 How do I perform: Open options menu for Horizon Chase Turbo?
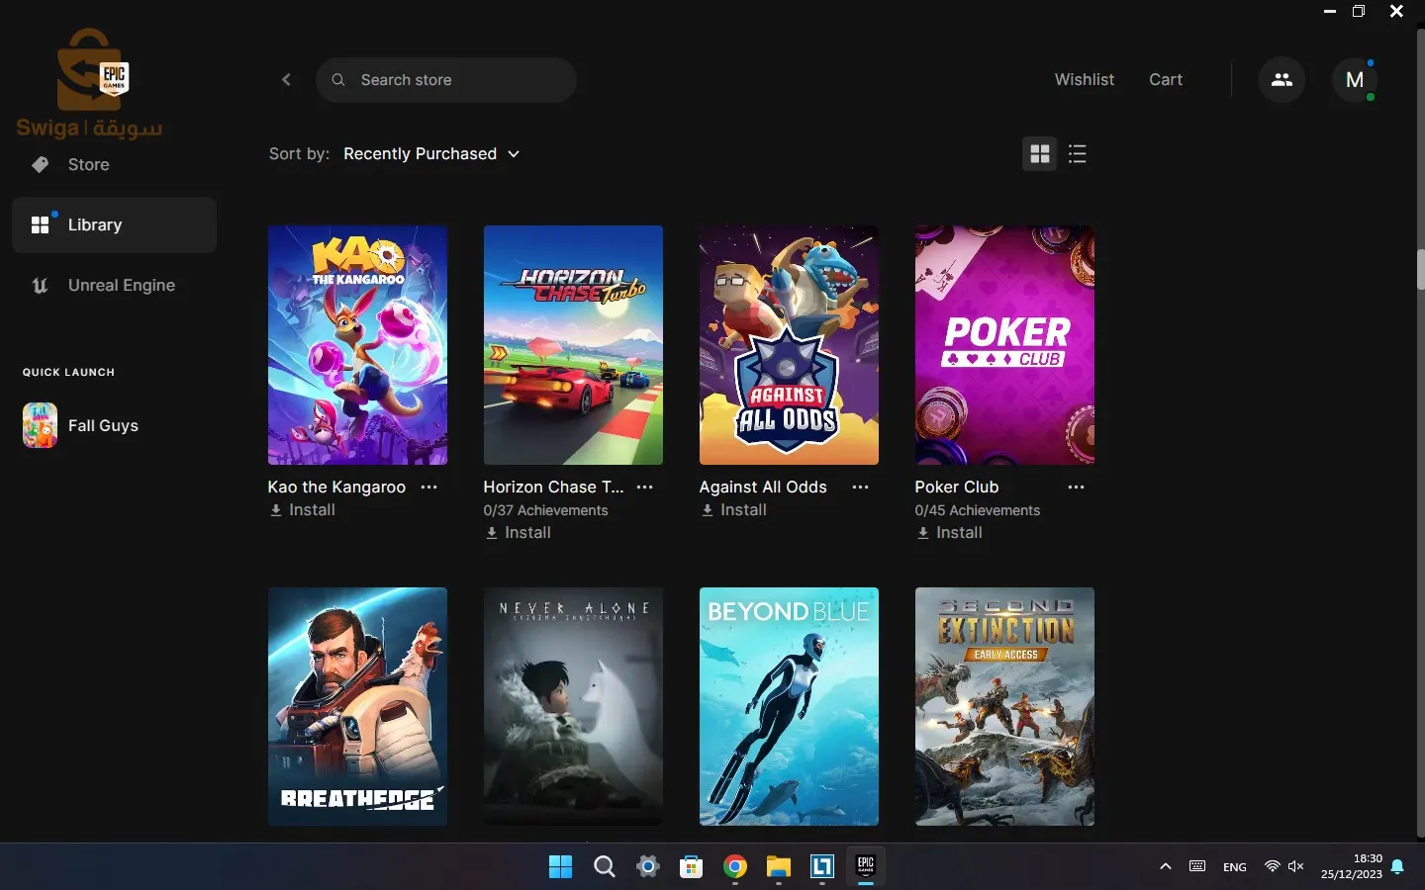click(x=644, y=488)
